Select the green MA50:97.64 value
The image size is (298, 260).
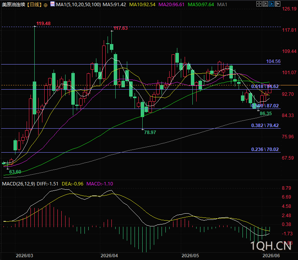click(x=201, y=5)
